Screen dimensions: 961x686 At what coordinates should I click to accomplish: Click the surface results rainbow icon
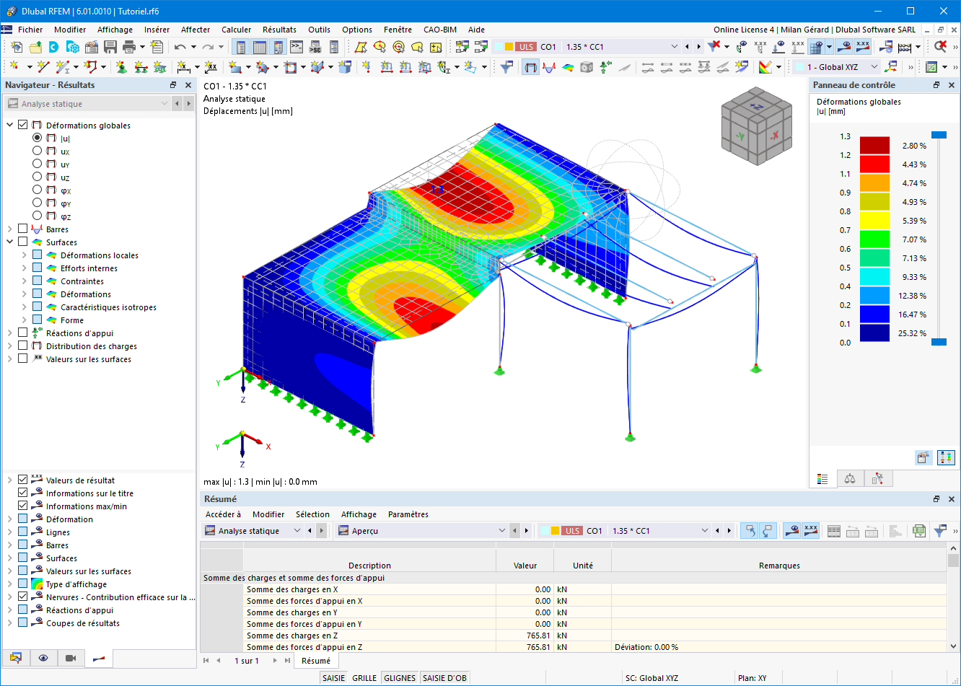(568, 67)
